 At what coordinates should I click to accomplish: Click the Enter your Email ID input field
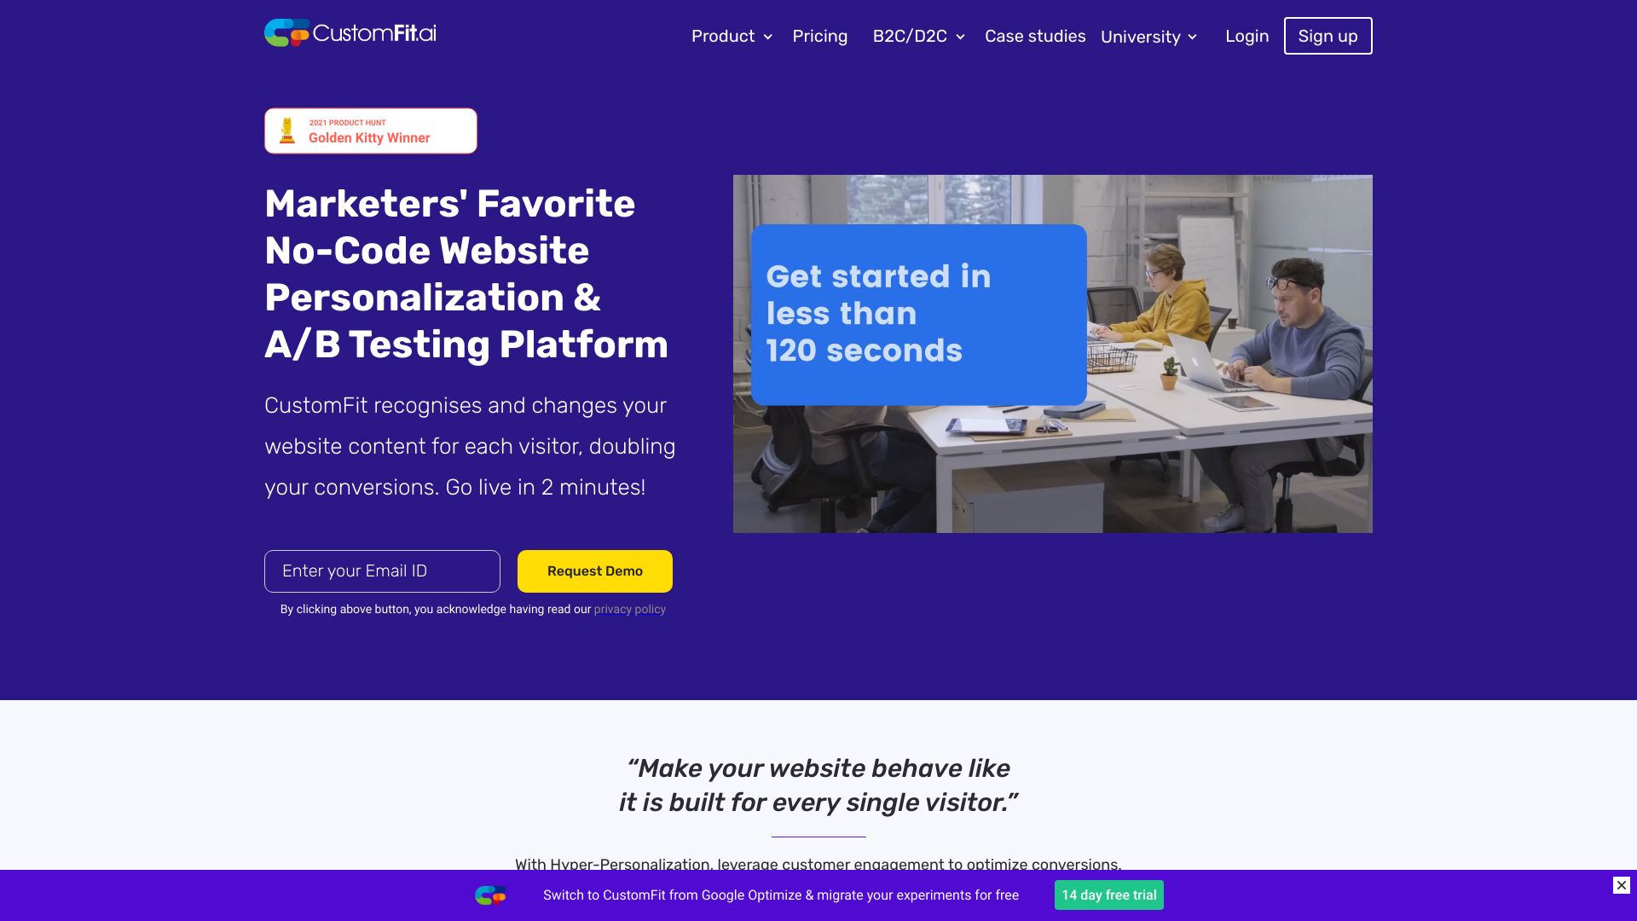(x=382, y=571)
